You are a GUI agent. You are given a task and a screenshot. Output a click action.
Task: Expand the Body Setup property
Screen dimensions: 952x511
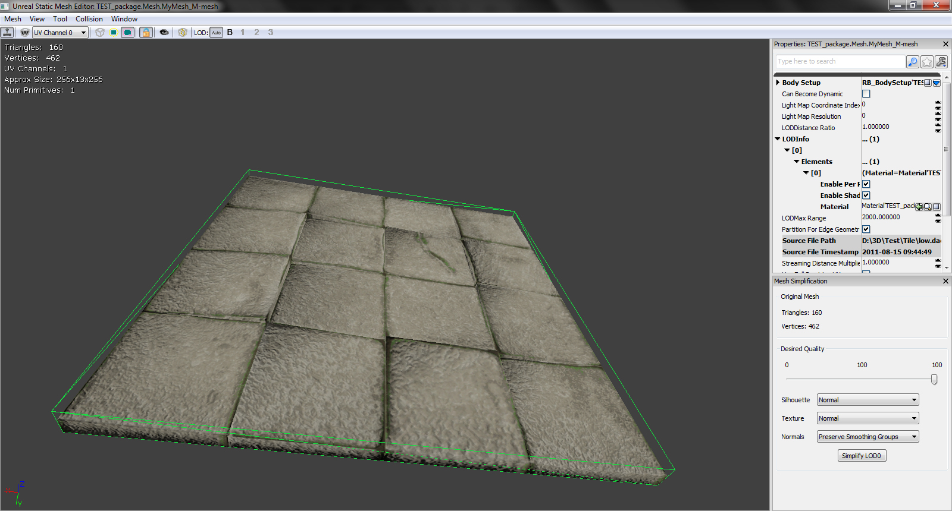(x=778, y=83)
